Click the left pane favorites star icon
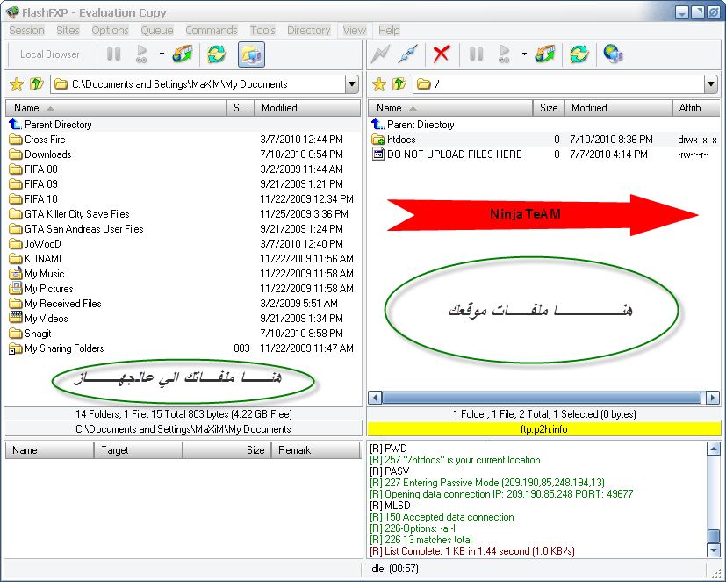Screen dimensions: 726x582 (x=17, y=84)
